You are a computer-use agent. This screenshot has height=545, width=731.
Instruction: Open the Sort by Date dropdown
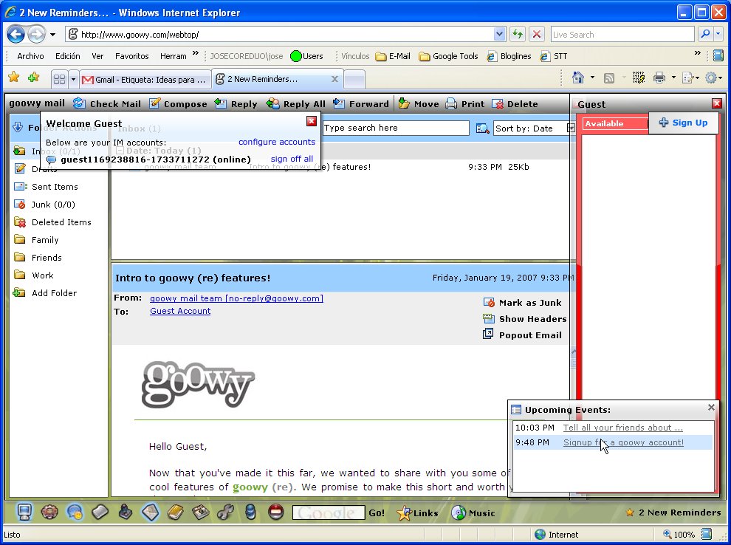click(x=571, y=128)
